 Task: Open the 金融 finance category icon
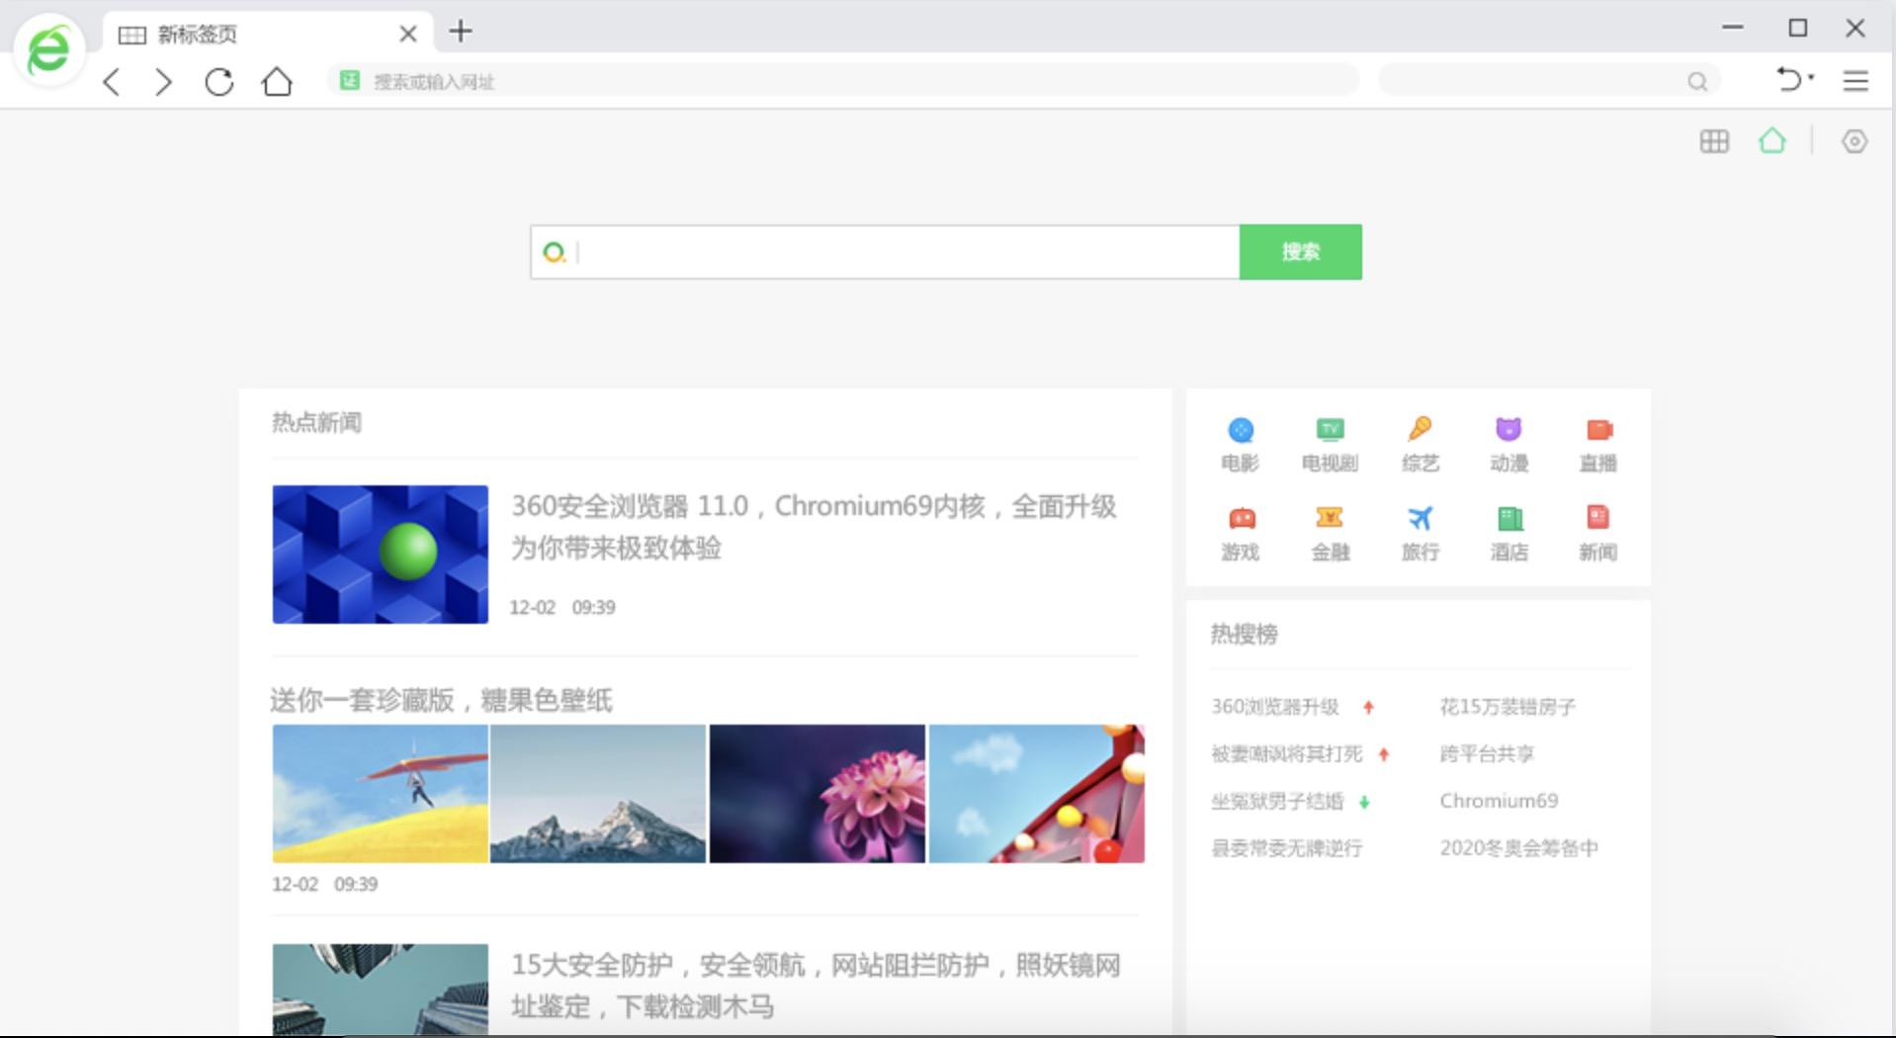pos(1330,529)
